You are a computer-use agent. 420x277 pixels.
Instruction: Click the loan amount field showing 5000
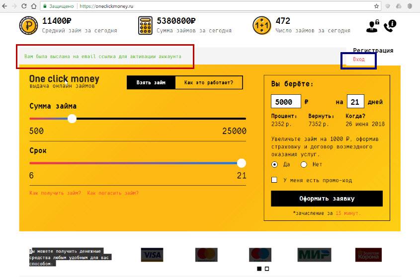[286, 101]
